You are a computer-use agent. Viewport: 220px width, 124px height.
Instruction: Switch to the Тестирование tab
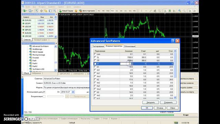[98, 46]
